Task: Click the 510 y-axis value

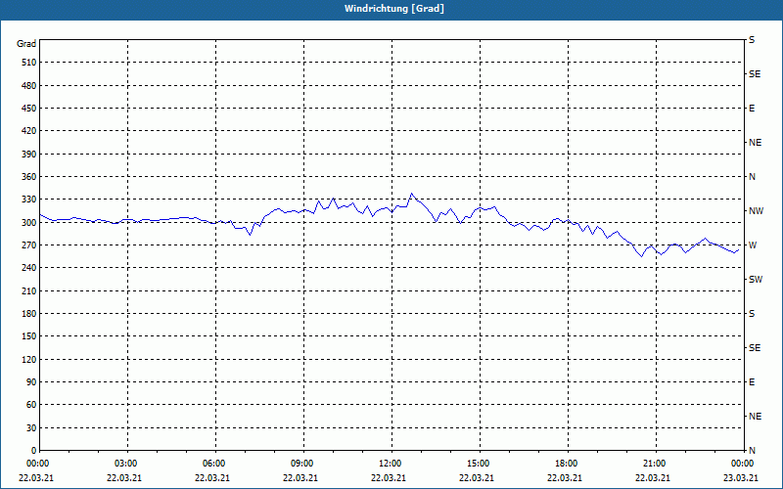Action: click(x=29, y=63)
